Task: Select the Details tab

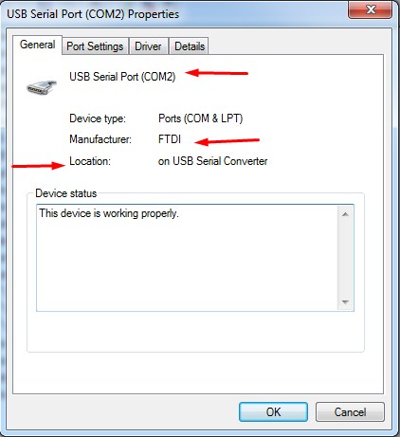Action: 189,46
